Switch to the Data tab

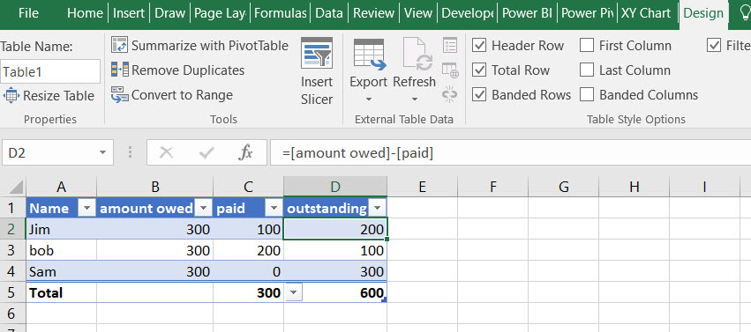pos(329,13)
